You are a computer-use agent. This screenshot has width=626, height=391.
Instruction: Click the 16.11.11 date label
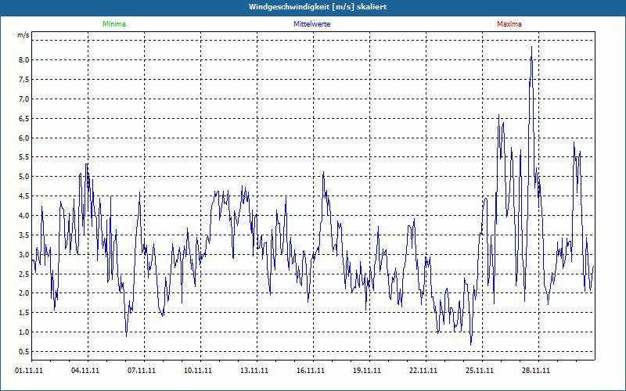(311, 371)
